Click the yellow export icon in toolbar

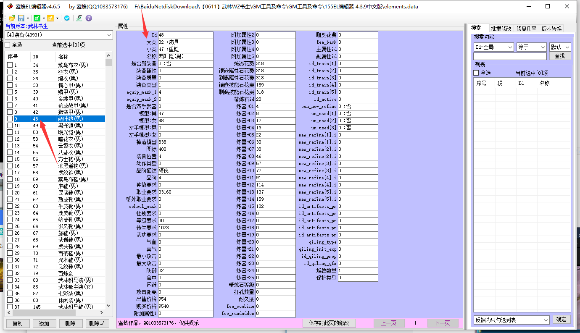tap(50, 18)
